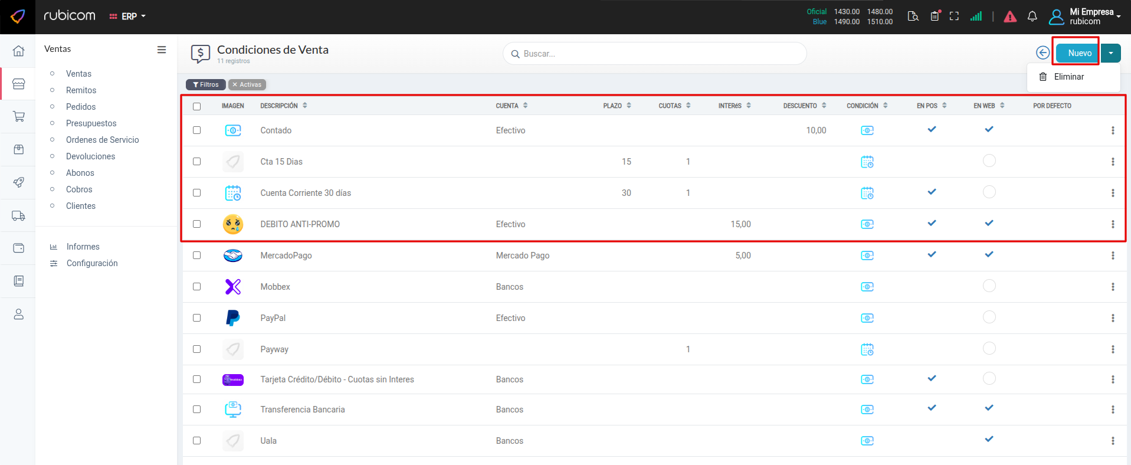Expand the dropdown arrow beside Nuevo

[x=1111, y=53]
